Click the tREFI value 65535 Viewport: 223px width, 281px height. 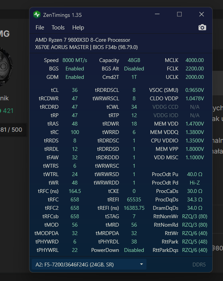click(x=134, y=199)
